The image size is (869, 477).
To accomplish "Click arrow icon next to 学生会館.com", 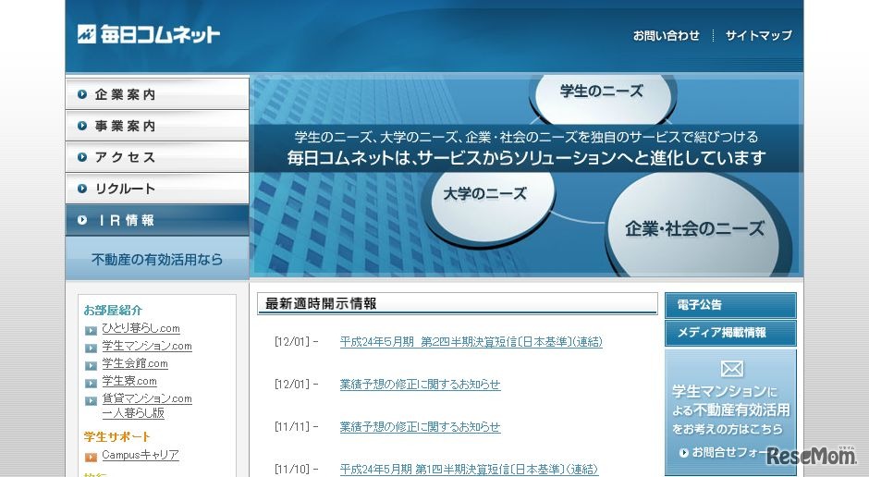I will (91, 366).
